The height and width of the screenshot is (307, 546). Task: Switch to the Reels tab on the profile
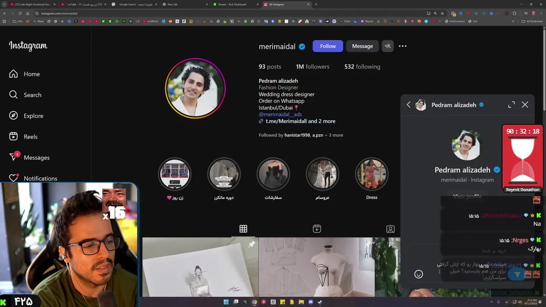317,229
